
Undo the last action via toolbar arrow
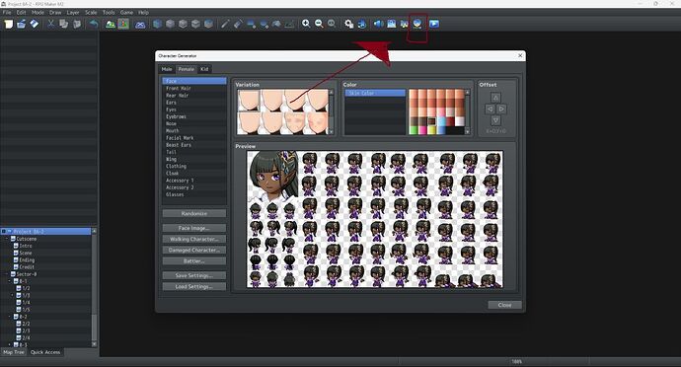(x=94, y=24)
